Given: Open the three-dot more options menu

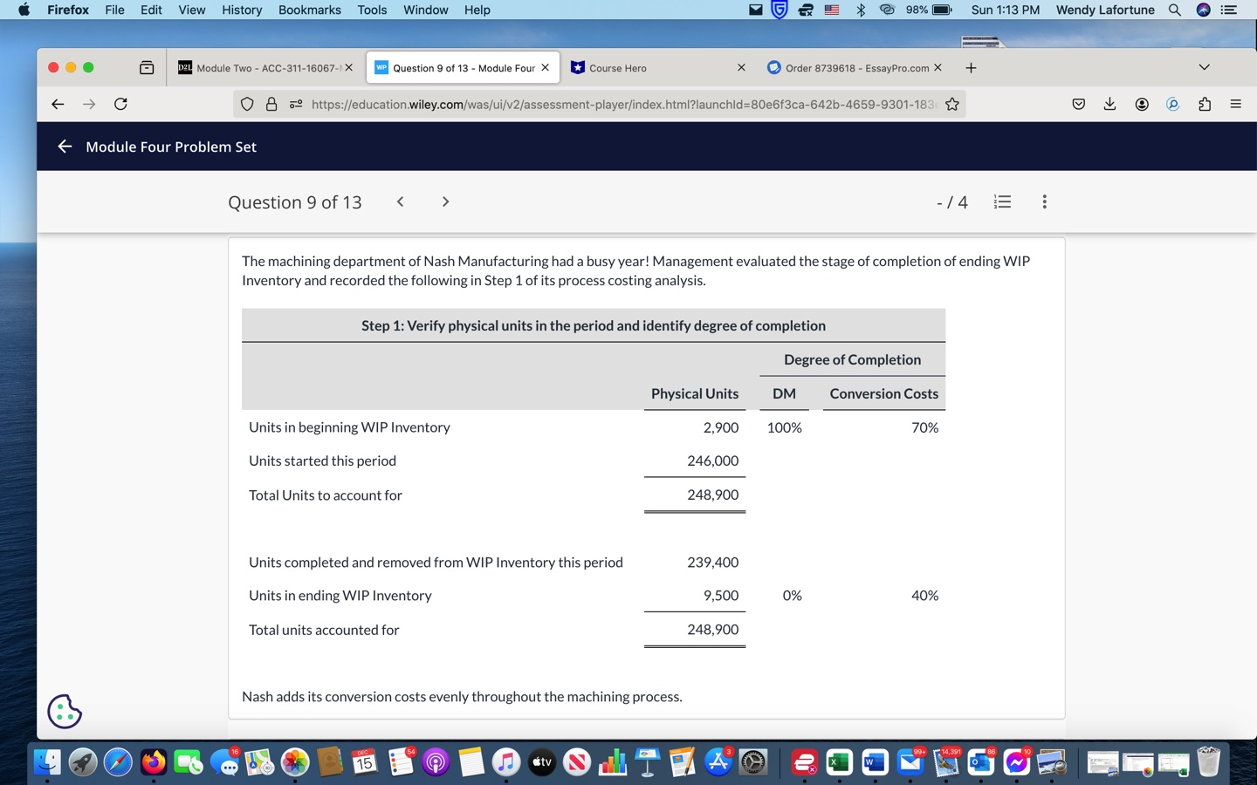Looking at the screenshot, I should click(1044, 201).
